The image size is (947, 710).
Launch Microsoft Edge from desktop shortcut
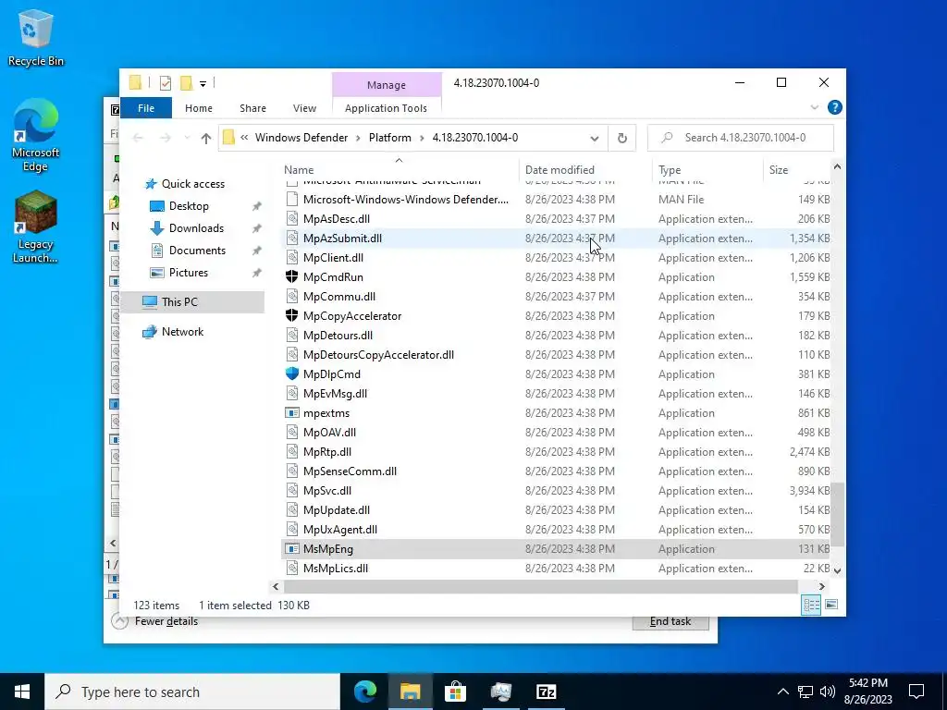click(36, 135)
